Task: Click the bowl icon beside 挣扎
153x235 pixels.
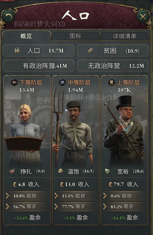Action: [x=12, y=171]
